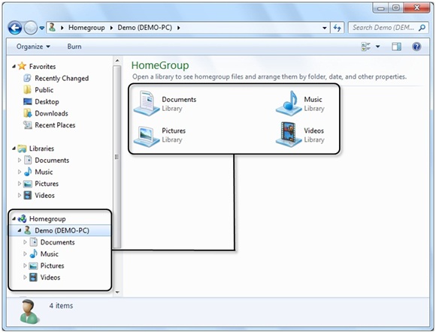Click the user avatar in details pane
The height and width of the screenshot is (333, 436).
pos(29,312)
